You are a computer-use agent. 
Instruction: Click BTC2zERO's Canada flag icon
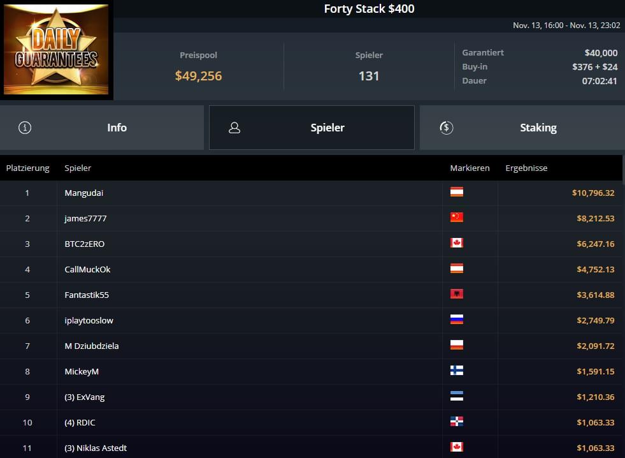coord(457,243)
